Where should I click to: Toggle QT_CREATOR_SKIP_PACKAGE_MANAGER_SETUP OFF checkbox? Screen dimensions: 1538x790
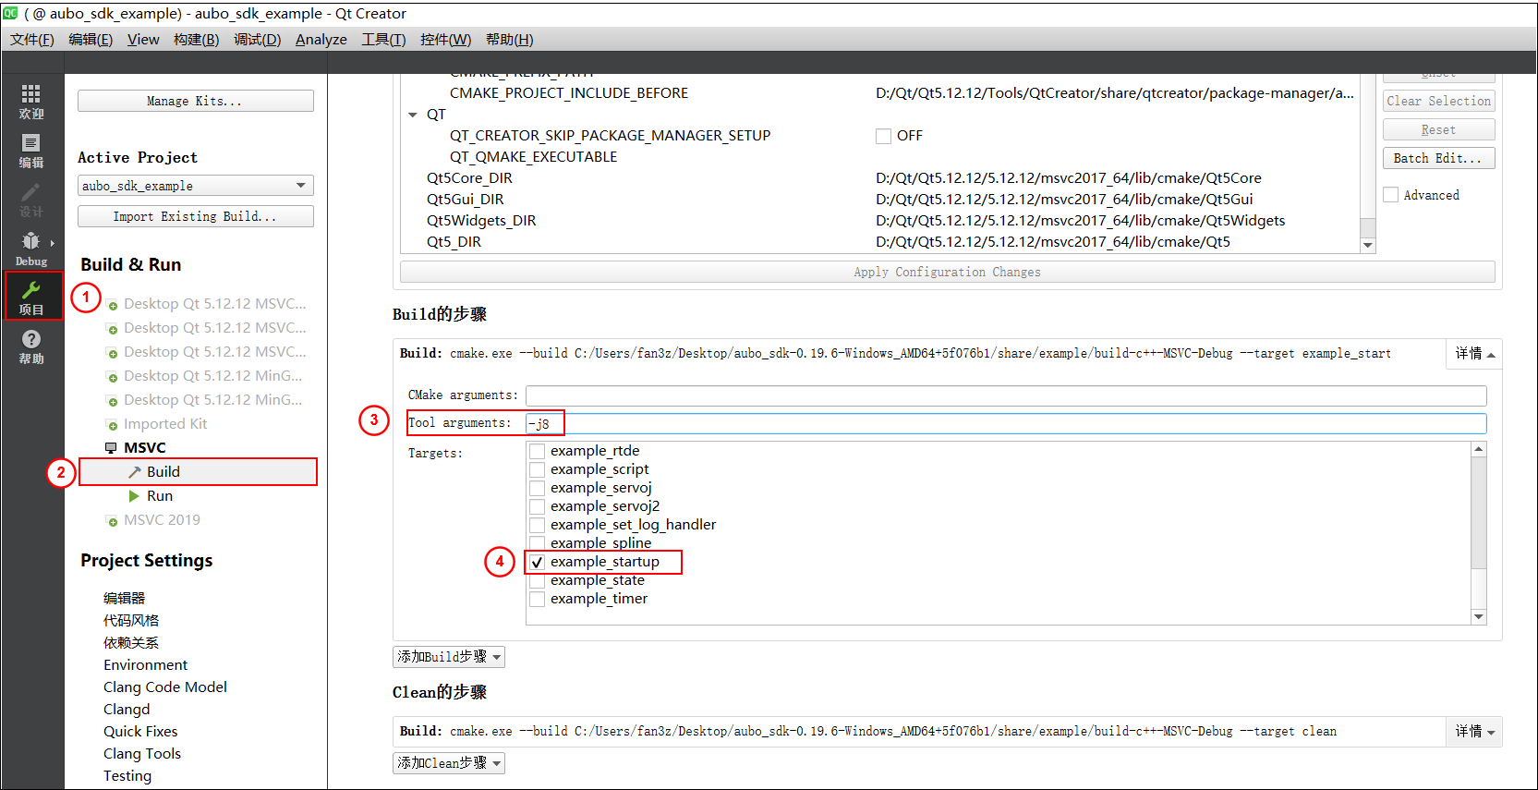click(x=883, y=136)
